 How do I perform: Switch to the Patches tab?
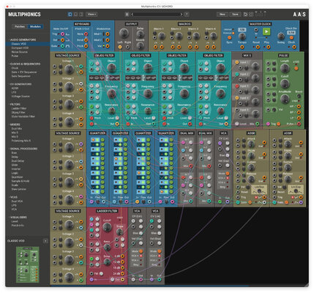point(20,26)
